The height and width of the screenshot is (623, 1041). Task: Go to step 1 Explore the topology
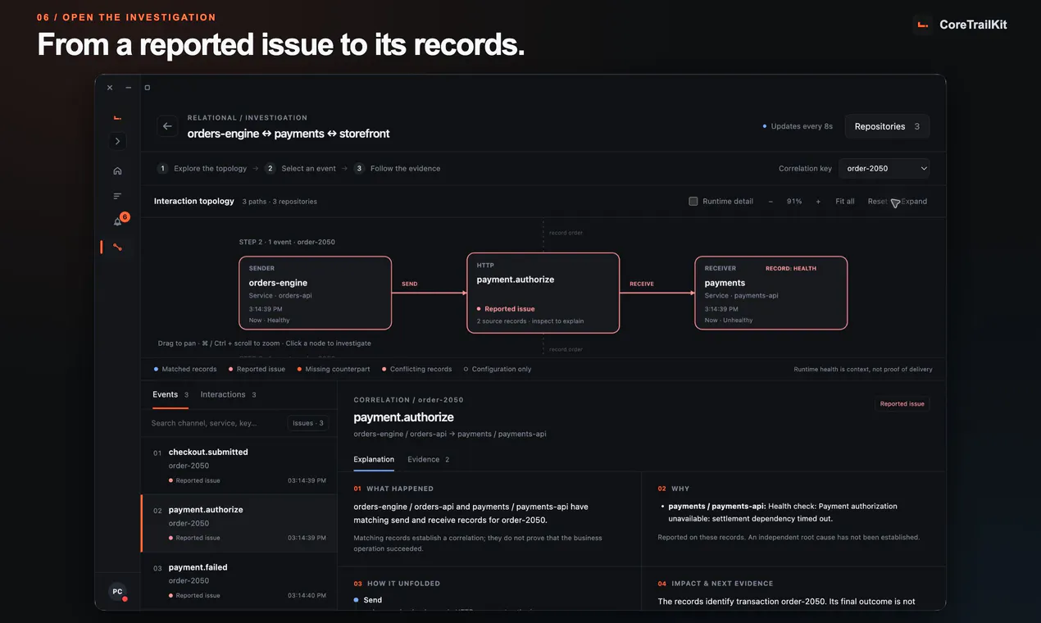[202, 169]
